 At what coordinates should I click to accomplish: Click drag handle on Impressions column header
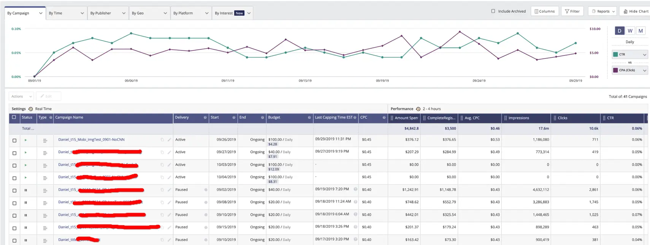click(x=506, y=118)
